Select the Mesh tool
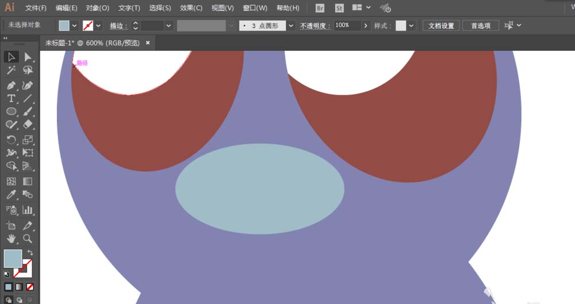Screen dimensions: 575x304 pos(11,181)
